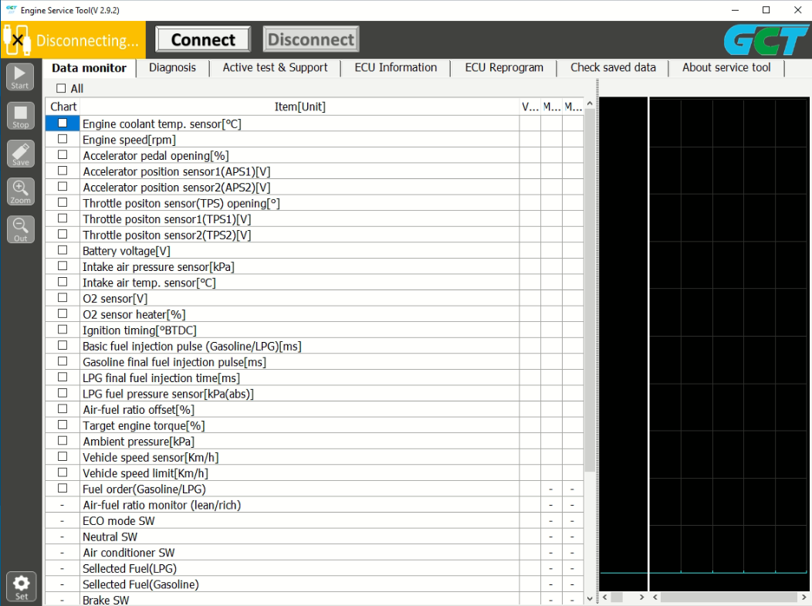Click the GCT logo
The height and width of the screenshot is (606, 812).
(x=765, y=40)
